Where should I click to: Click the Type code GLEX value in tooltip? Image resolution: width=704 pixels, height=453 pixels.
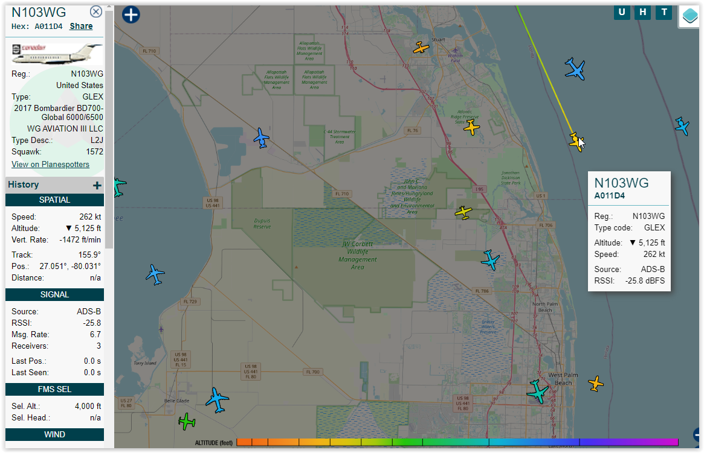pos(654,227)
